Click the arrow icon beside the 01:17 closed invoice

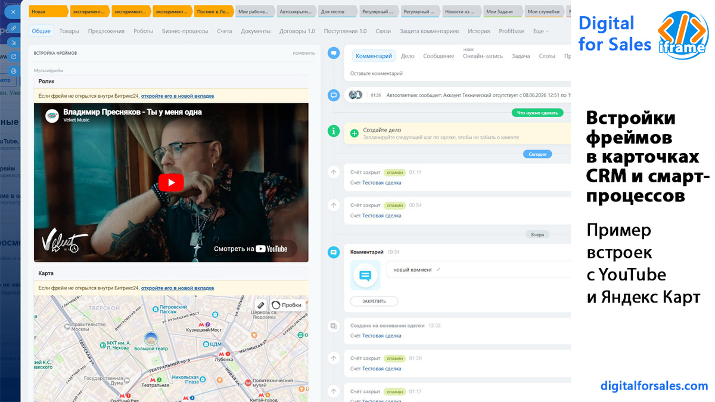(x=334, y=392)
